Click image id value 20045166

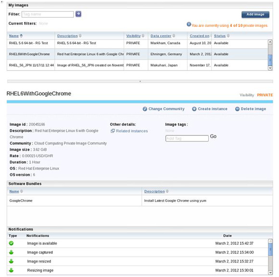pos(37,124)
